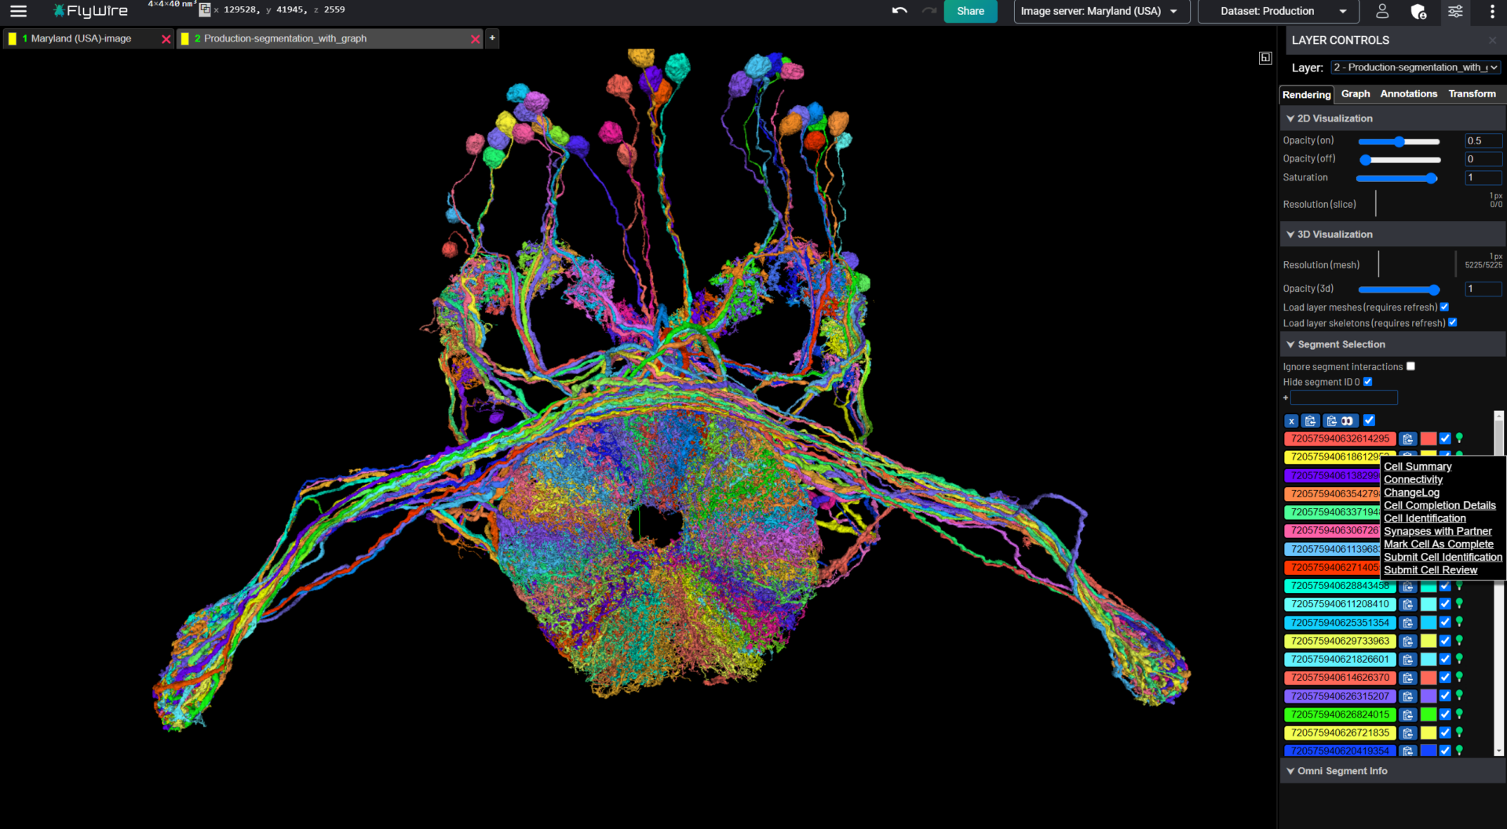
Task: Copy segment ID 720575940632614295 via clipboard icon
Action: pyautogui.click(x=1408, y=439)
